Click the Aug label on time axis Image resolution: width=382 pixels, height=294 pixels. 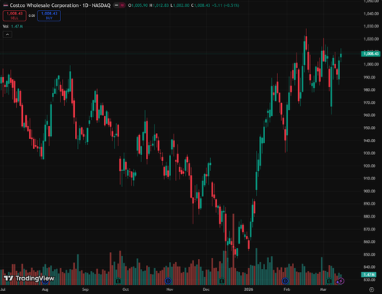click(x=45, y=289)
